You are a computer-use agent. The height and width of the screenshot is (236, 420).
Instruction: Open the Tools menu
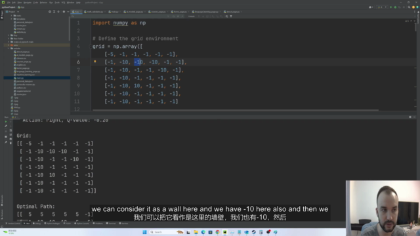click(x=57, y=3)
